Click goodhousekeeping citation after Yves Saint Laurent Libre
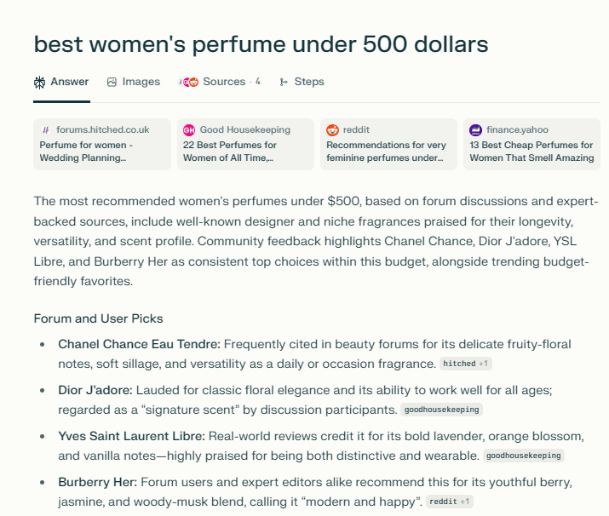The width and height of the screenshot is (609, 516). click(x=523, y=456)
